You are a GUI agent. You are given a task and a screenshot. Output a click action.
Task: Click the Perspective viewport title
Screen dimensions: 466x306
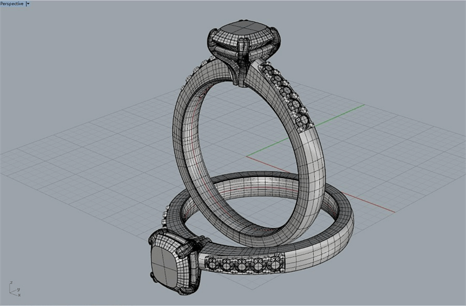12,3
